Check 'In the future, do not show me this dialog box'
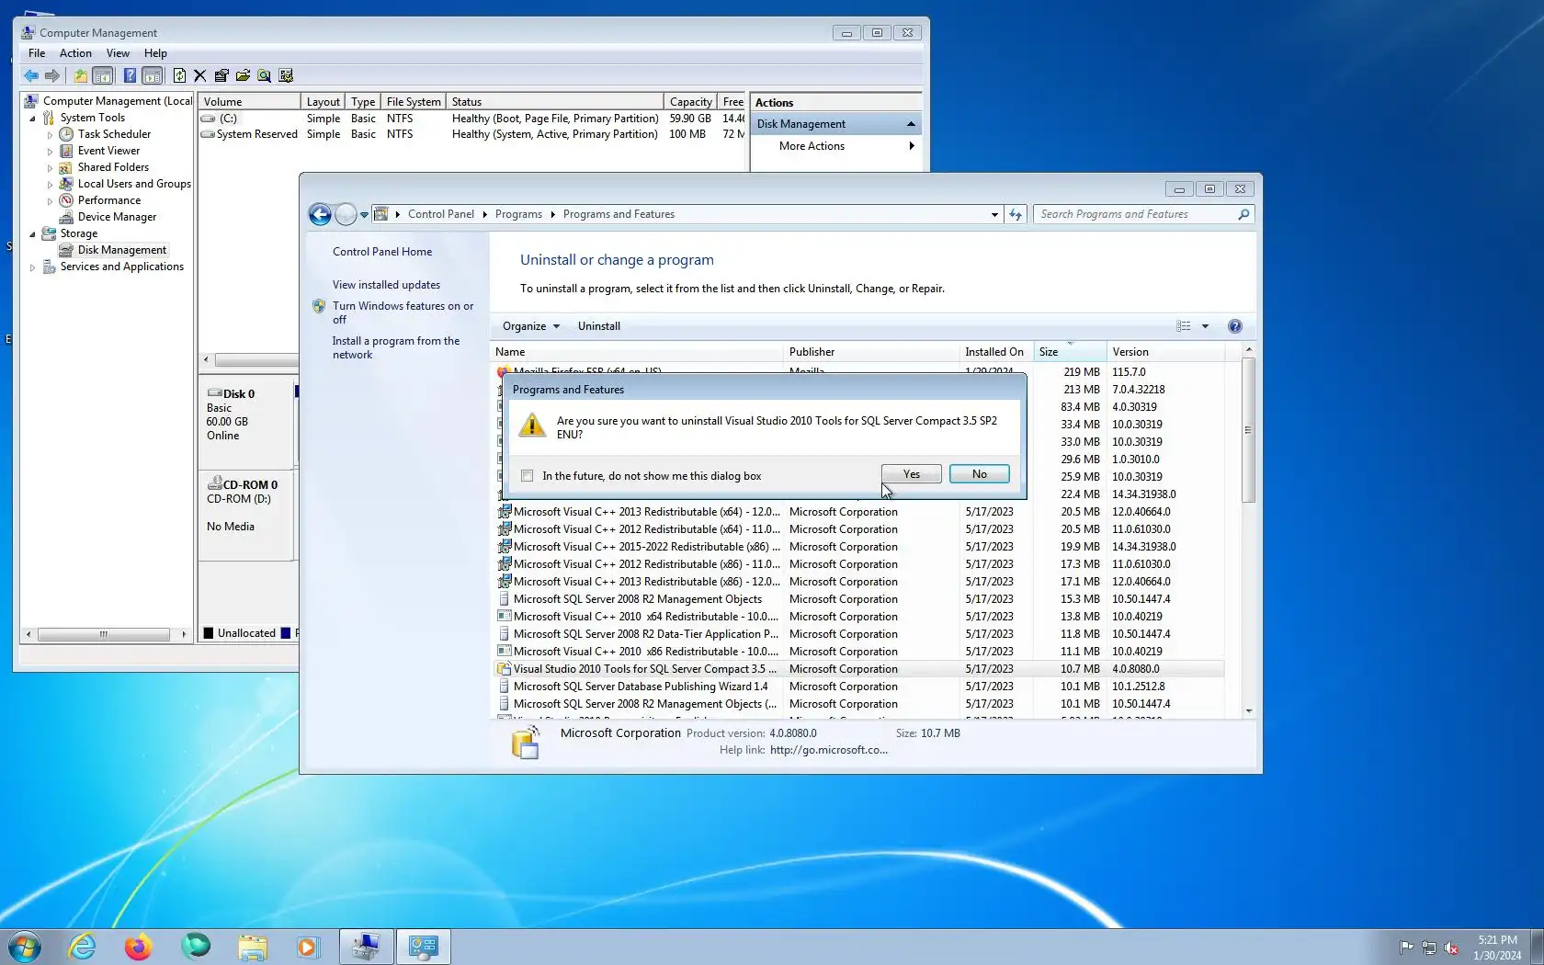Screen dimensions: 1544x965 pos(528,476)
